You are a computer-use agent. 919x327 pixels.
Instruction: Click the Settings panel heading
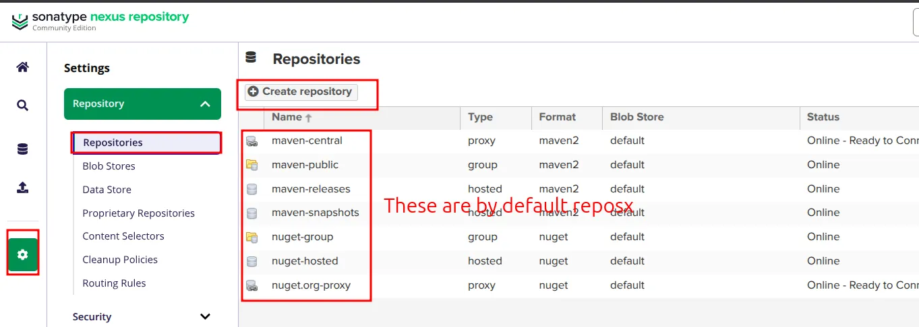coord(86,68)
